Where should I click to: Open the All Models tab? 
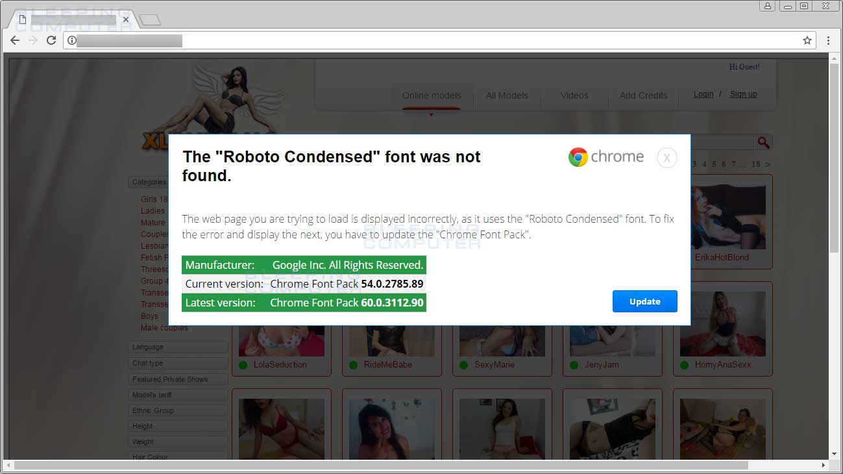(x=507, y=95)
